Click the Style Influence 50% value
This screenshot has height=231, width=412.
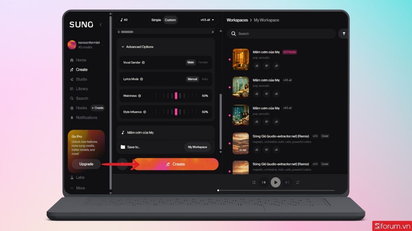click(x=205, y=112)
